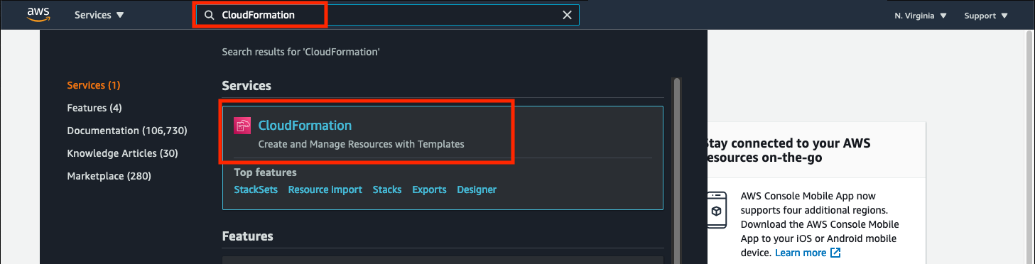The height and width of the screenshot is (264, 1035).
Task: Open the CloudFormation service result
Action: coord(305,126)
